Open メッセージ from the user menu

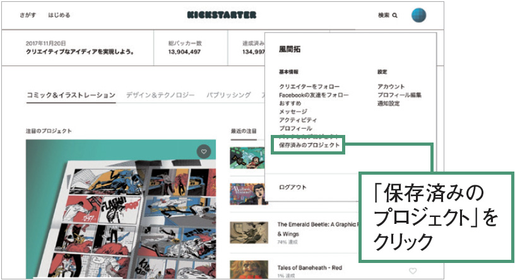click(x=293, y=112)
